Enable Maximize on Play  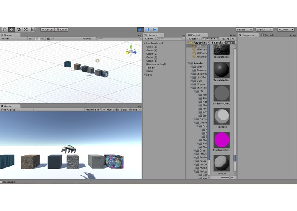tap(95, 110)
